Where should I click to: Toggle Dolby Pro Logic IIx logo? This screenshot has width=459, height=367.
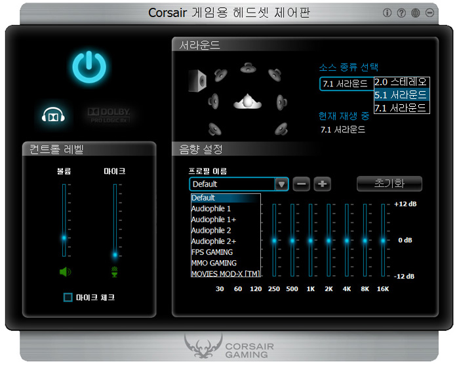click(109, 115)
